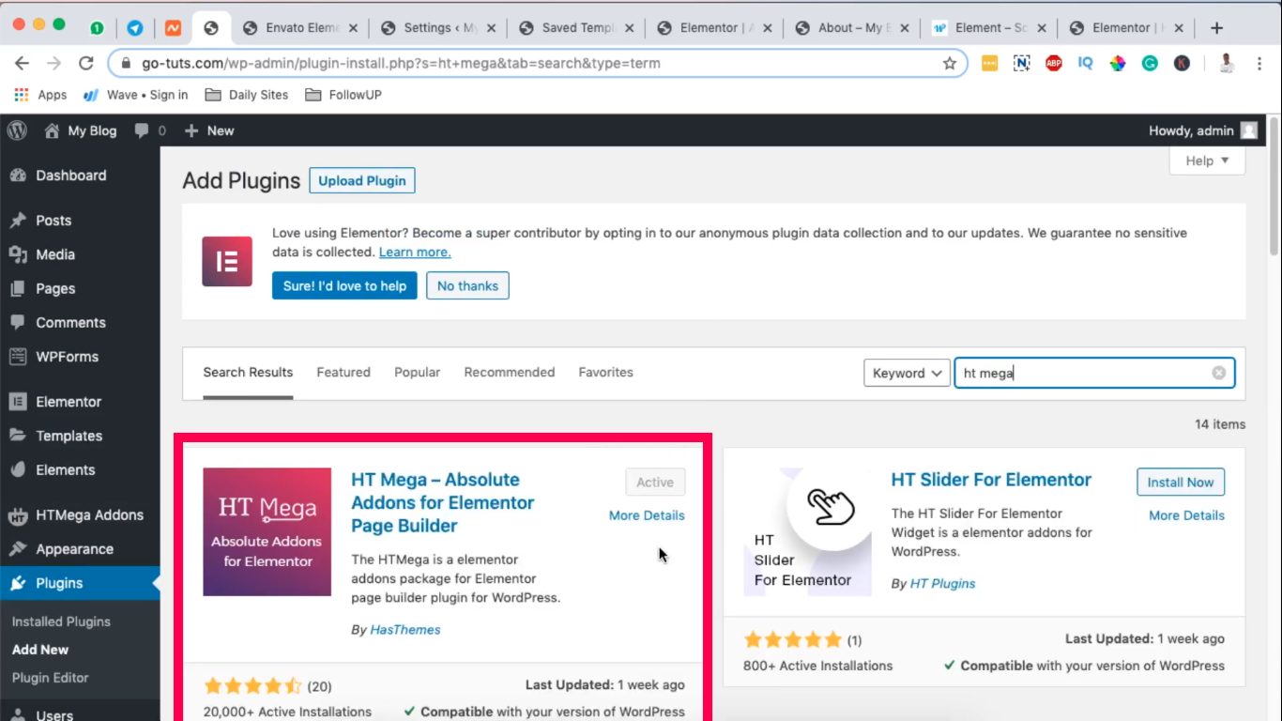Click the Upload Plugin button
Screen dimensions: 1282x721
[x=362, y=181]
